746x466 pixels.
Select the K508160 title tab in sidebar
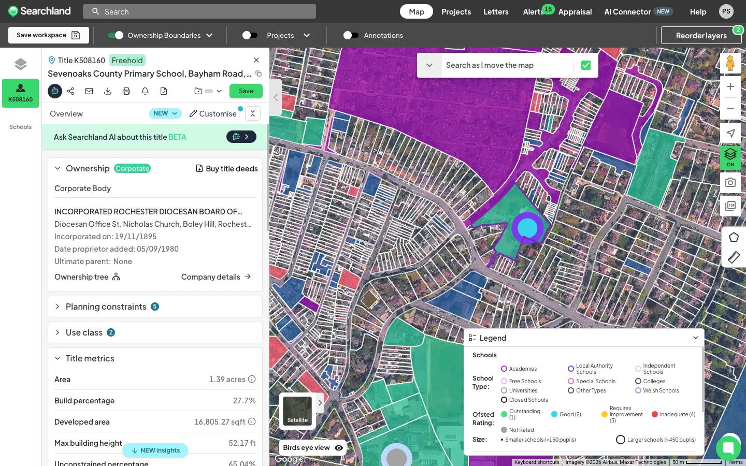(x=20, y=93)
